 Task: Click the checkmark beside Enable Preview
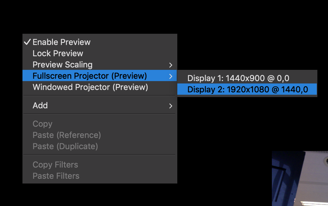pos(27,42)
